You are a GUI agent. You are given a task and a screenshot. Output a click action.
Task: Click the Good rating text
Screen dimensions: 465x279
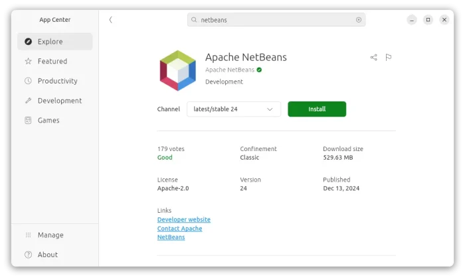[165, 158]
